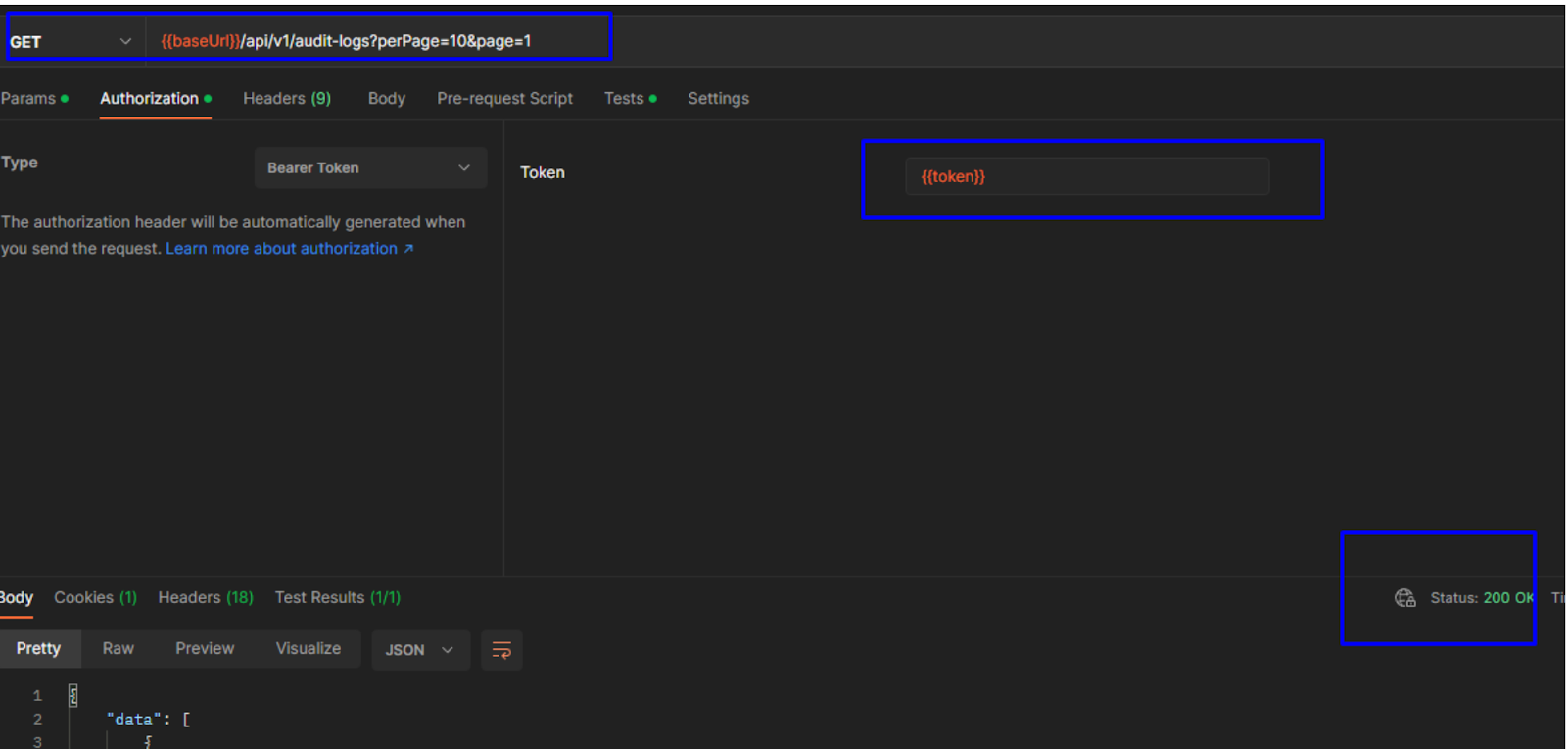This screenshot has height=749, width=1567.
Task: Open the Settings tab
Action: point(718,99)
